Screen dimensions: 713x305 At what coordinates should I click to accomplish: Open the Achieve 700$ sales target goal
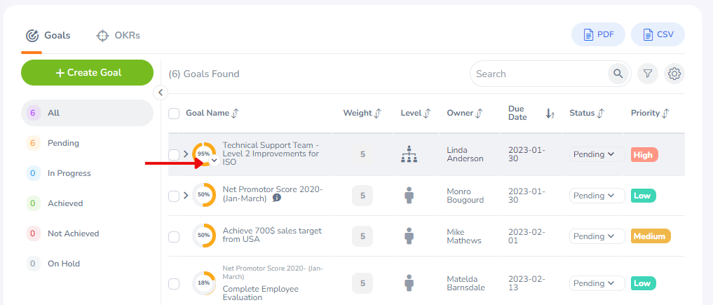click(x=272, y=235)
